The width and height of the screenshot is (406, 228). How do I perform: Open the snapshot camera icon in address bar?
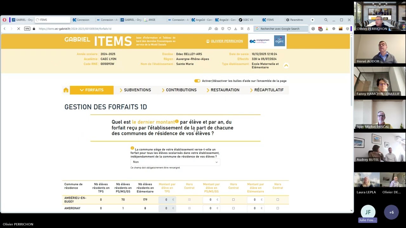click(x=216, y=28)
